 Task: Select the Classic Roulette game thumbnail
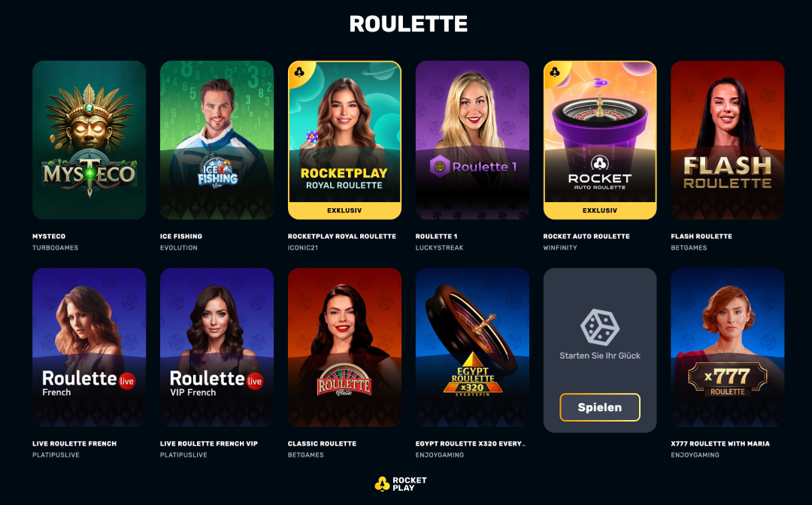tap(344, 347)
